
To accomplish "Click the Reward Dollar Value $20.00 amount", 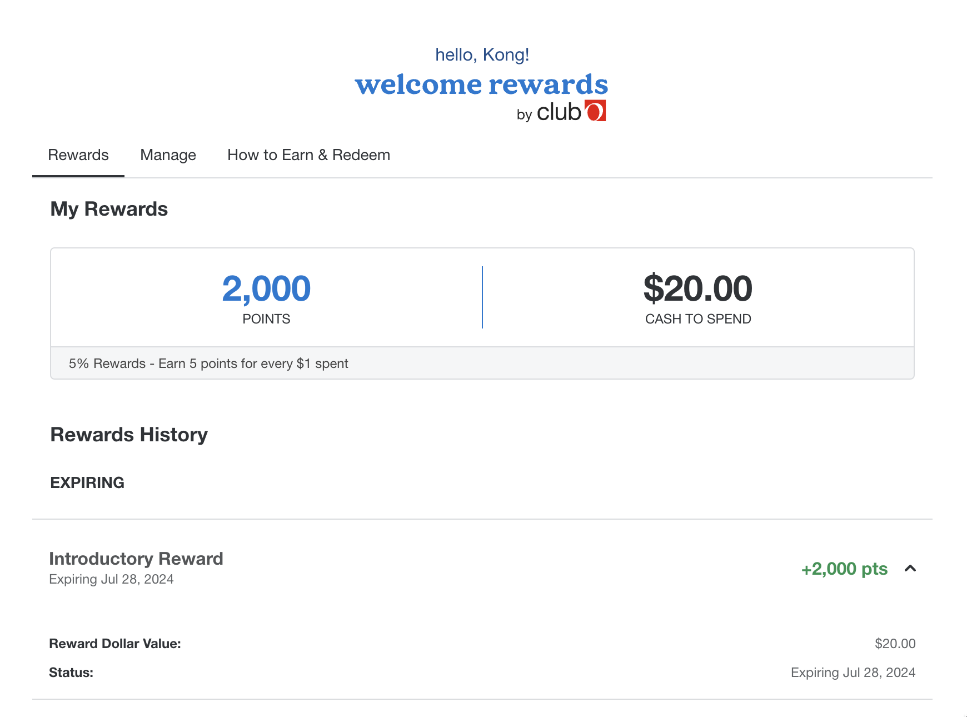I will coord(895,643).
